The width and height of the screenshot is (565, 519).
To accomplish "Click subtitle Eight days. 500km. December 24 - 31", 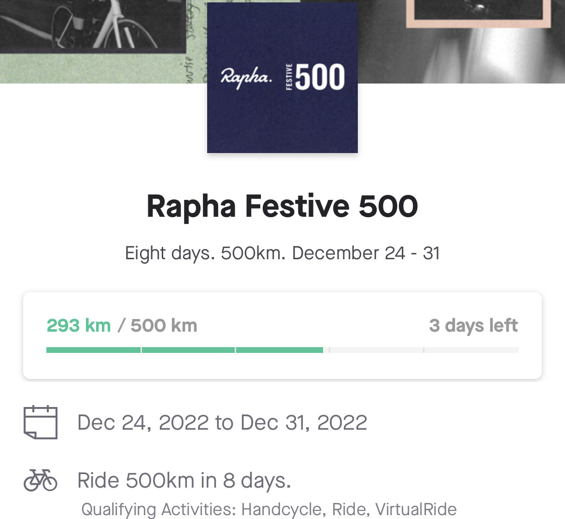I will pyautogui.click(x=282, y=253).
